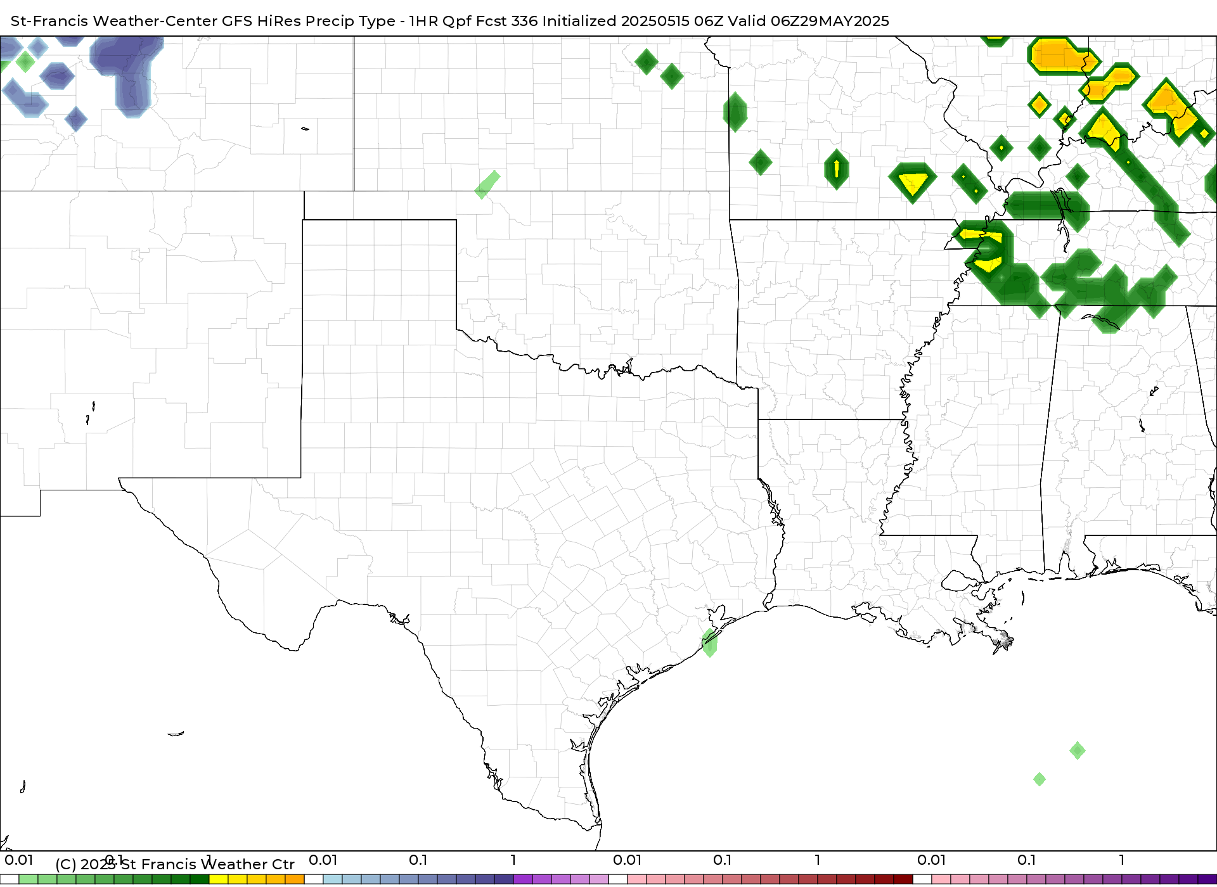The height and width of the screenshot is (887, 1217).
Task: Click the 1 label above red scale
Action: tap(818, 860)
